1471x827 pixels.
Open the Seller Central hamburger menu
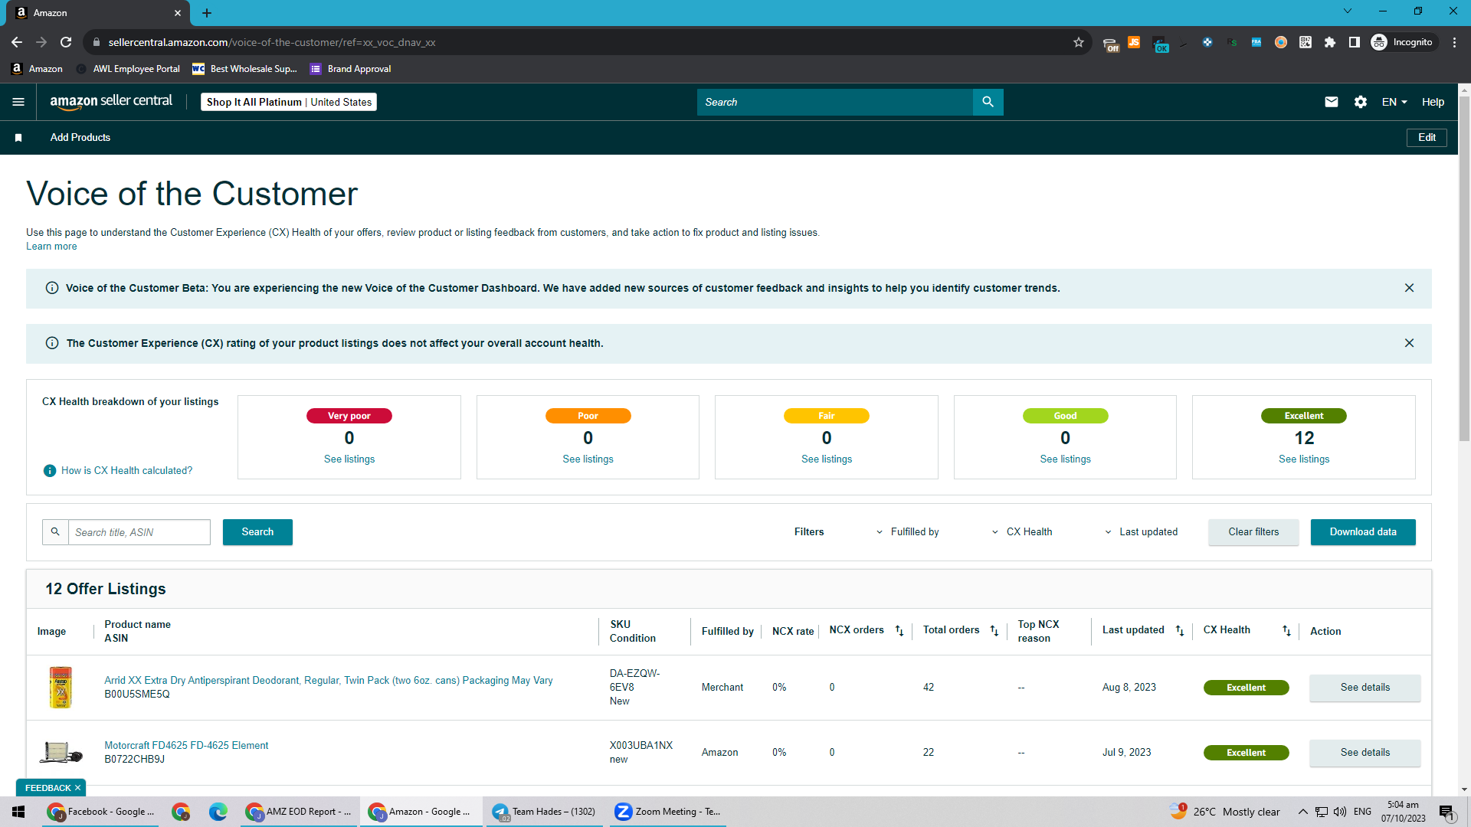pos(18,102)
